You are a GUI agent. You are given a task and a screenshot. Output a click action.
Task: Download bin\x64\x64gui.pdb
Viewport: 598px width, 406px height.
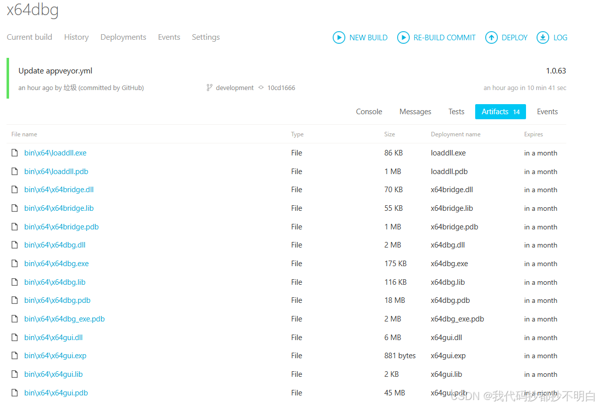click(56, 392)
